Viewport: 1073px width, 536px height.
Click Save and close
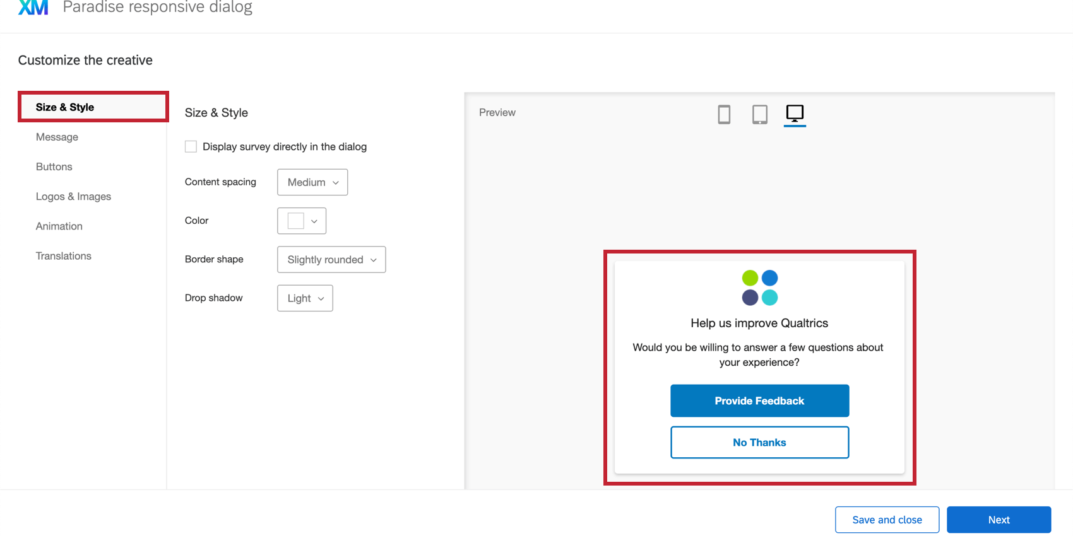pyautogui.click(x=887, y=520)
